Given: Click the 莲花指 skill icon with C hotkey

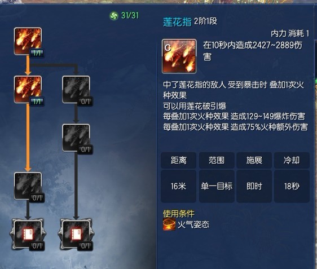Looking at the screenshot, I should pyautogui.click(x=179, y=56).
